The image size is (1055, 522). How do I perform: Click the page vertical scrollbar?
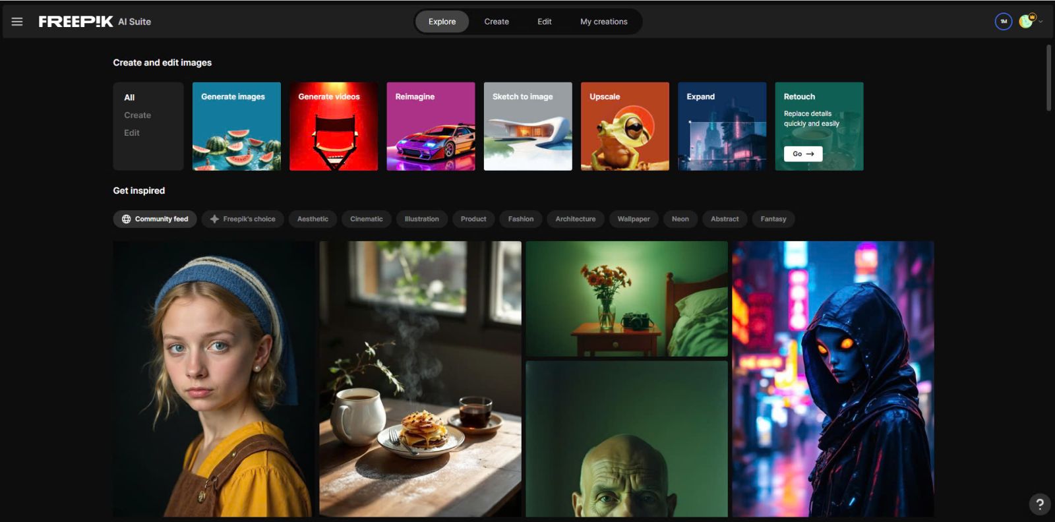(1048, 78)
